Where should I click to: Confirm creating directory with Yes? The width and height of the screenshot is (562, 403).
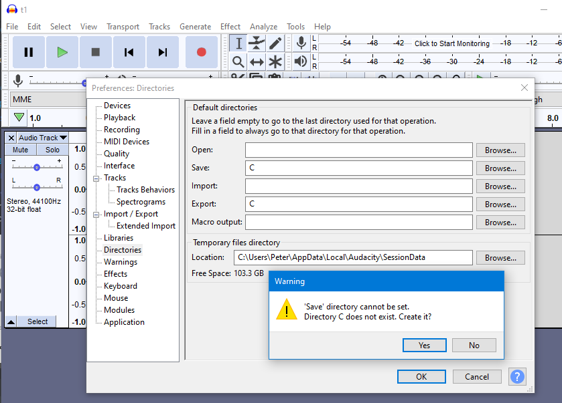(x=425, y=346)
